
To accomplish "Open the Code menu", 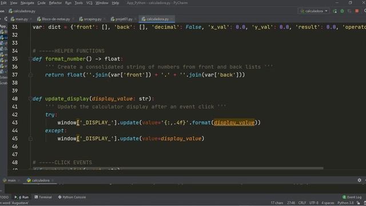I will (41, 3).
